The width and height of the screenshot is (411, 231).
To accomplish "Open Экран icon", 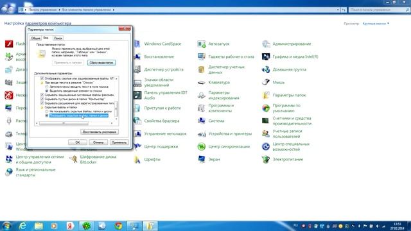I will point(201,159).
